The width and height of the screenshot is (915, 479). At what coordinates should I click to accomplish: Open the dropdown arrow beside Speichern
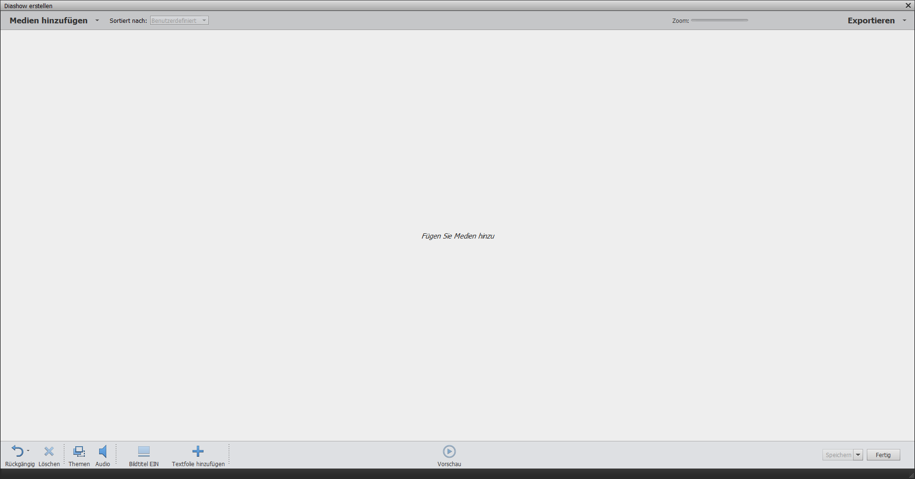click(x=858, y=455)
